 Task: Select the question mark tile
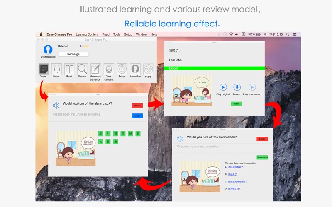click(108, 133)
